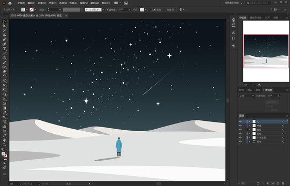The image size is (290, 186).
Task: Select the Eraser tool
Action: tap(4, 71)
